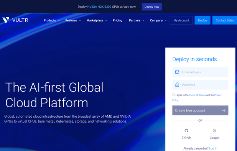Focus the Password input field

pyautogui.click(x=200, y=85)
